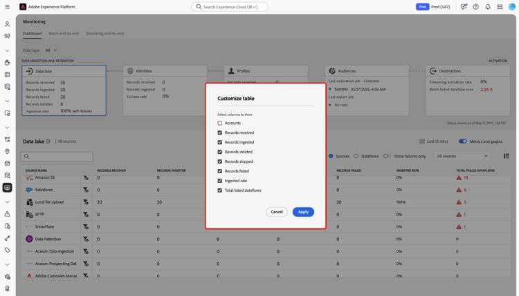Click the Cancel button in the dialog

pyautogui.click(x=277, y=212)
